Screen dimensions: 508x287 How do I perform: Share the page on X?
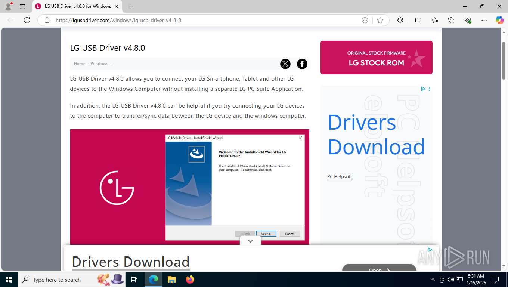[285, 64]
